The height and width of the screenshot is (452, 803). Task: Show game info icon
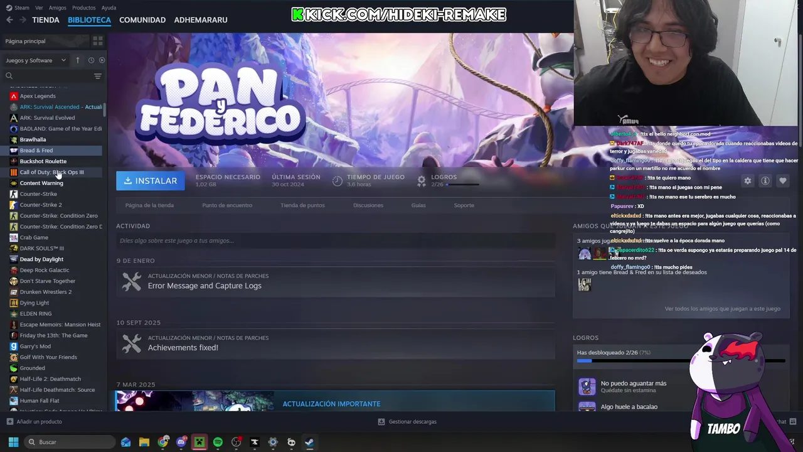coord(765,181)
